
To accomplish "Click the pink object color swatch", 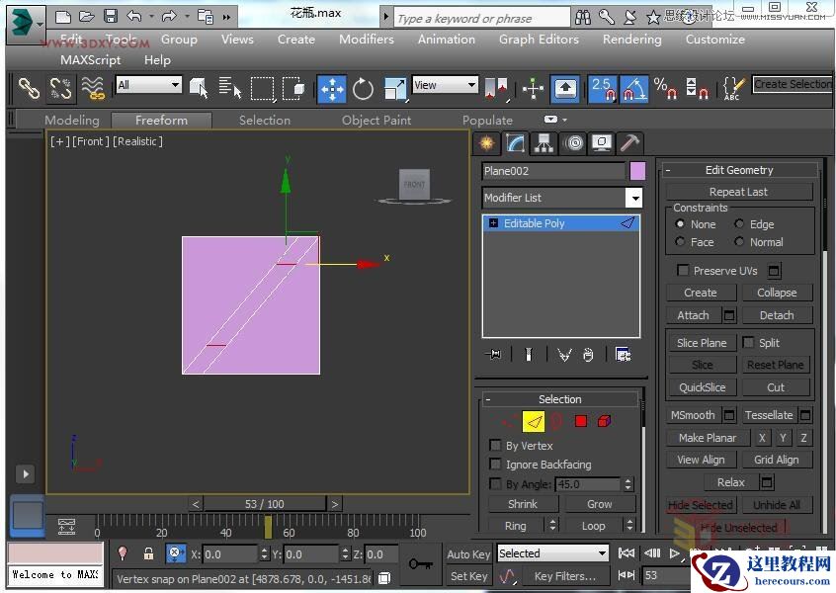I will pyautogui.click(x=637, y=171).
